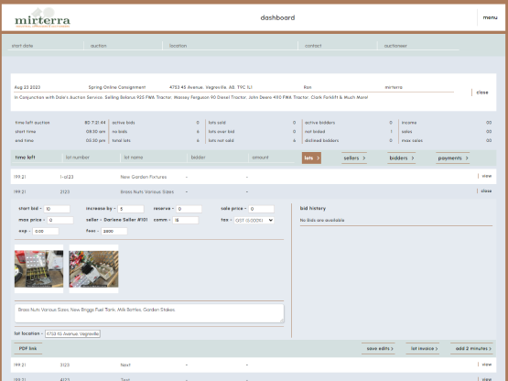The width and height of the screenshot is (508, 381).
Task: Open the menu in header
Action: 490,17
